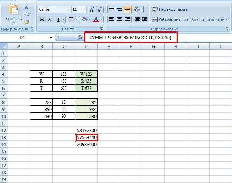Click the Borders icon

(x=71, y=20)
